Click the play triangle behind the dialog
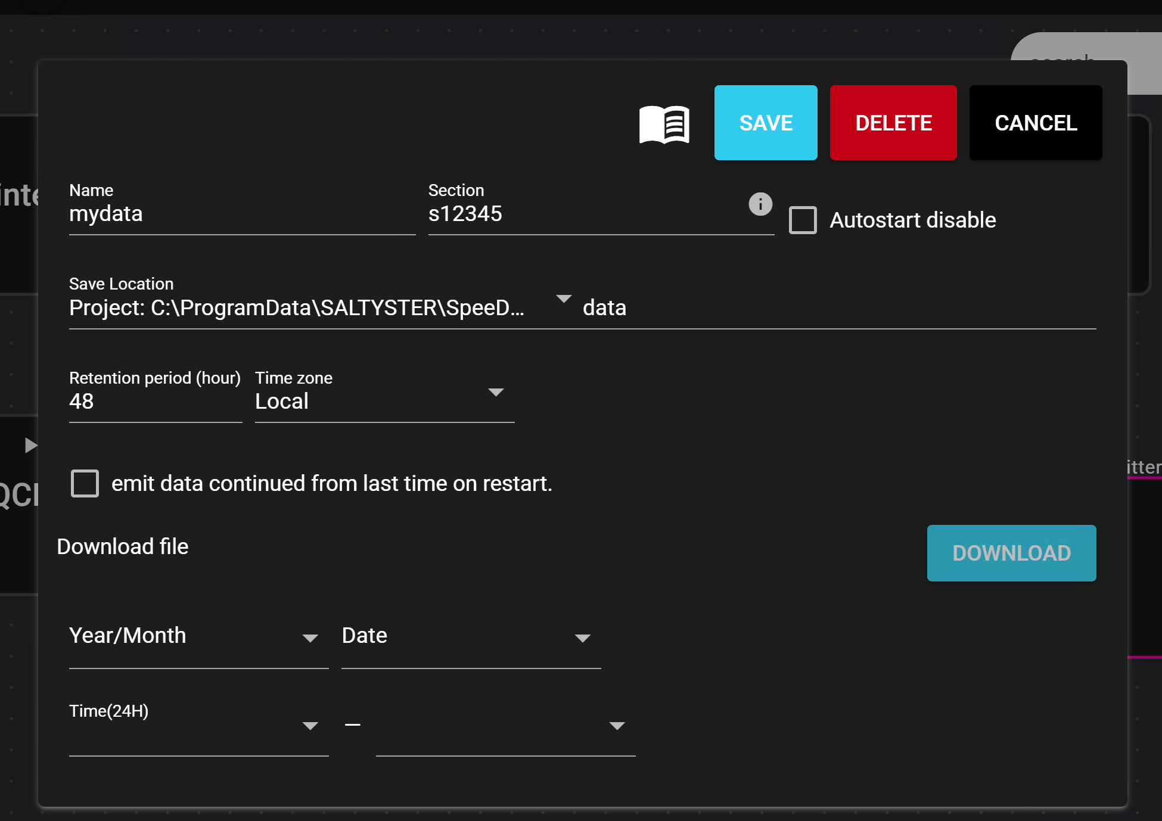Screen dimensions: 1162x821 pos(30,445)
